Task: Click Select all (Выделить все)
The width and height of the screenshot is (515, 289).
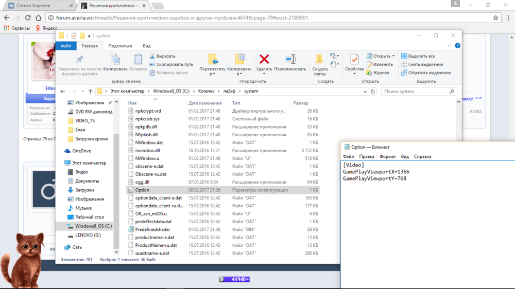Action: point(418,56)
